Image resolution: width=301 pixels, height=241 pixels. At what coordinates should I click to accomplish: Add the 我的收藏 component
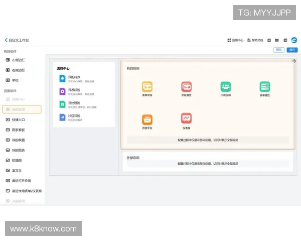point(15,140)
